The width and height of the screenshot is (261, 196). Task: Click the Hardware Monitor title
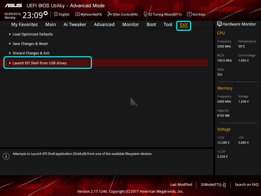click(x=239, y=24)
